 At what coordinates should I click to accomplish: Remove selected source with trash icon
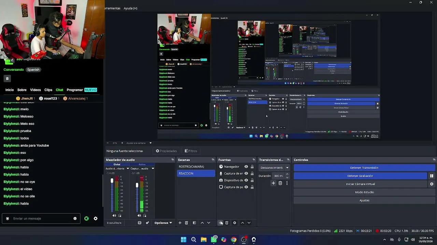tap(227, 223)
